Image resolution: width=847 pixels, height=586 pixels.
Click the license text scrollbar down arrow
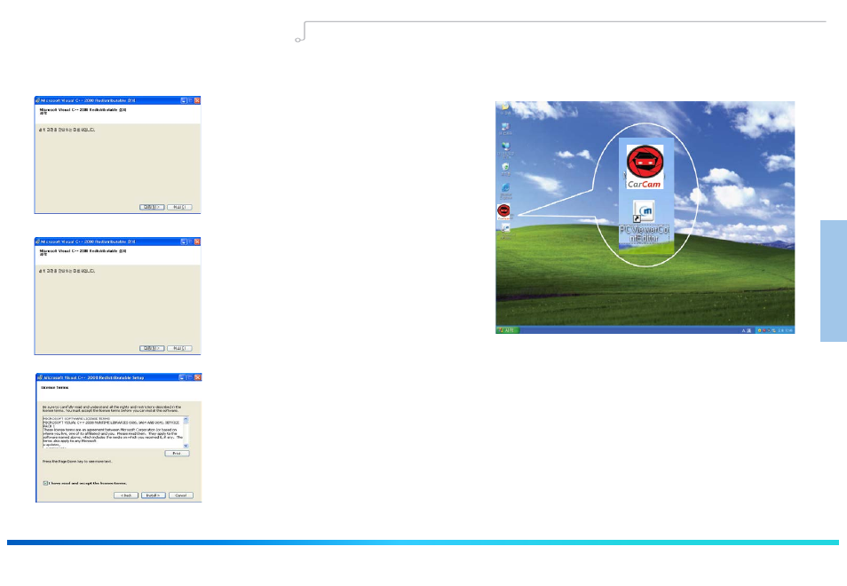[186, 446]
